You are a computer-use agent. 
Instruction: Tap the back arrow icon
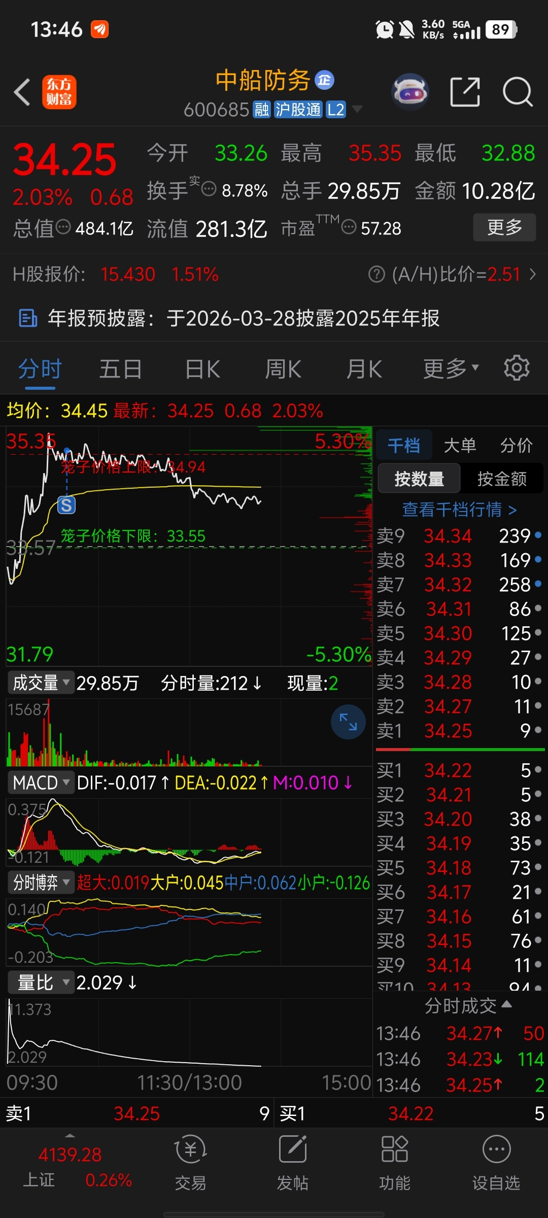tap(22, 92)
